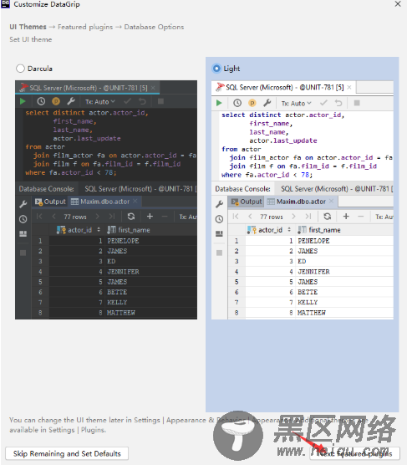Click the green Run icon in Darcula preview
Viewport: 407px width, 465px height.
click(23, 101)
